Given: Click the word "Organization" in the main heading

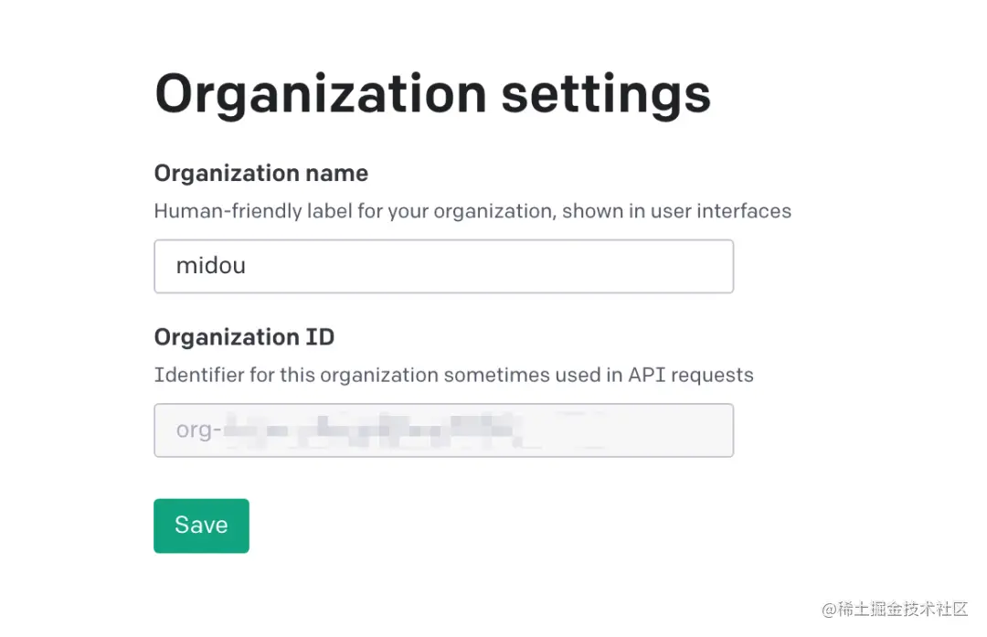Looking at the screenshot, I should pyautogui.click(x=320, y=94).
